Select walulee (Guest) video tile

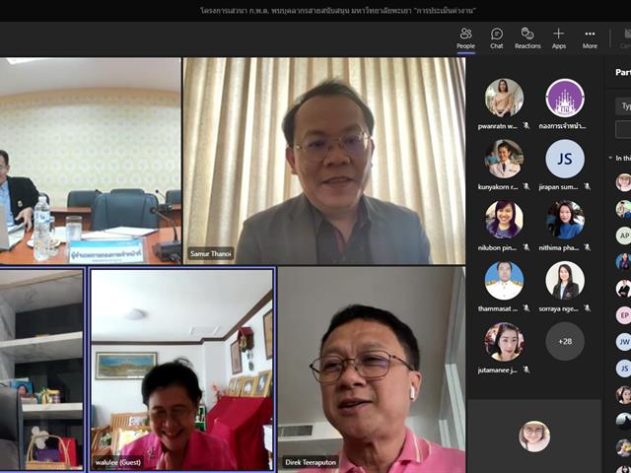click(x=182, y=370)
